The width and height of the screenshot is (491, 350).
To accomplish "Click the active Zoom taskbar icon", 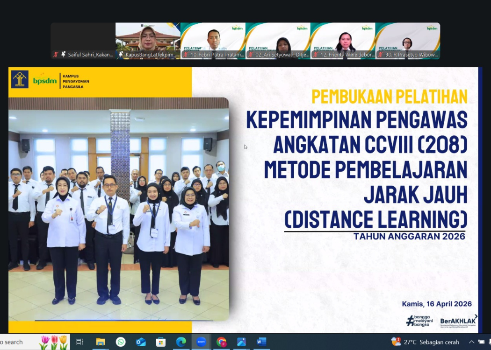I will (201, 342).
